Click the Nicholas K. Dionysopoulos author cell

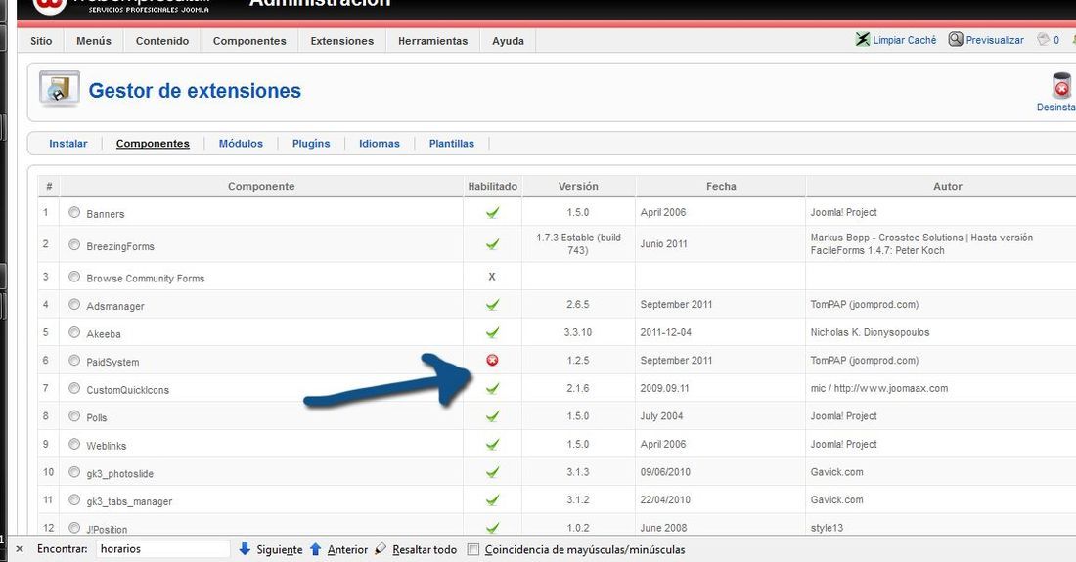(x=870, y=332)
